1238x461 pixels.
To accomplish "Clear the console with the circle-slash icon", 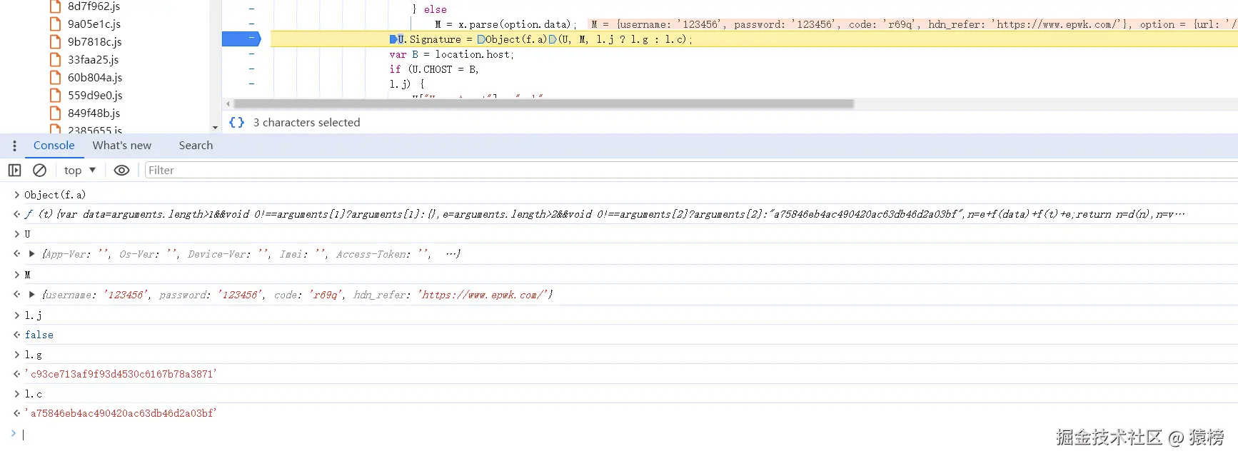I will pyautogui.click(x=40, y=170).
